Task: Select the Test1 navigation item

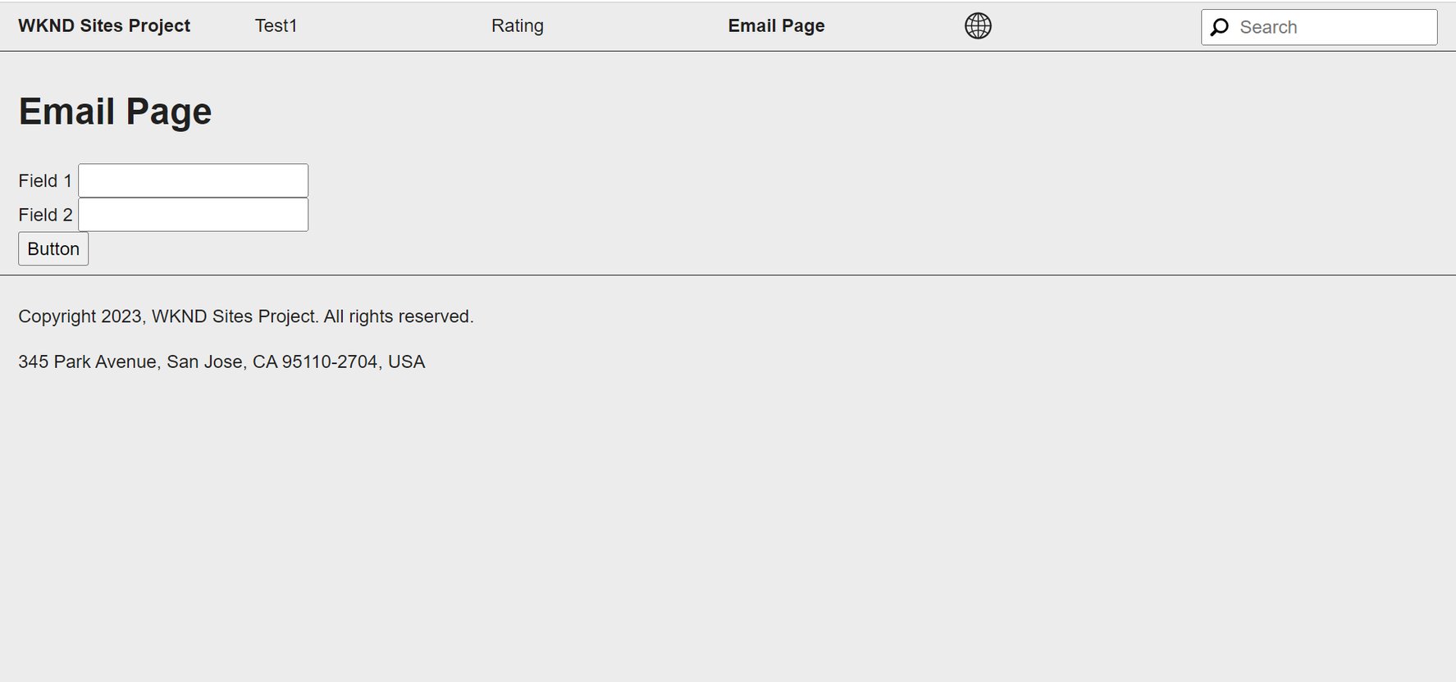Action: point(276,25)
